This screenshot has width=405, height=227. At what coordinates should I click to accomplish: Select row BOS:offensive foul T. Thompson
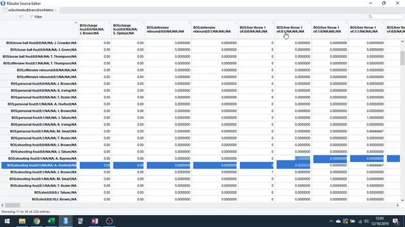point(40,63)
